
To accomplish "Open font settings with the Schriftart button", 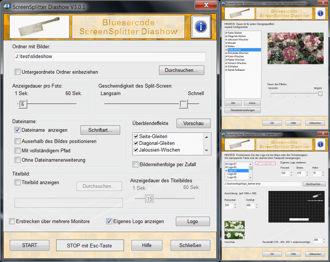I will pos(100,130).
